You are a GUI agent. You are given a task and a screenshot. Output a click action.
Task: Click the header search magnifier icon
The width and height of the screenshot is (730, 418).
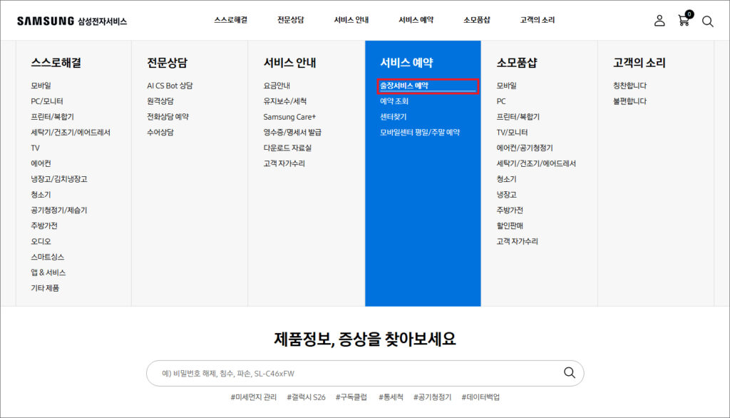[707, 21]
